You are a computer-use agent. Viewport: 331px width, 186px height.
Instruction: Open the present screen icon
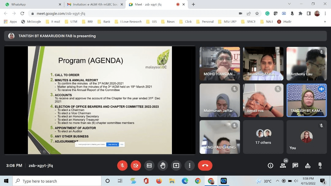[x=176, y=165]
